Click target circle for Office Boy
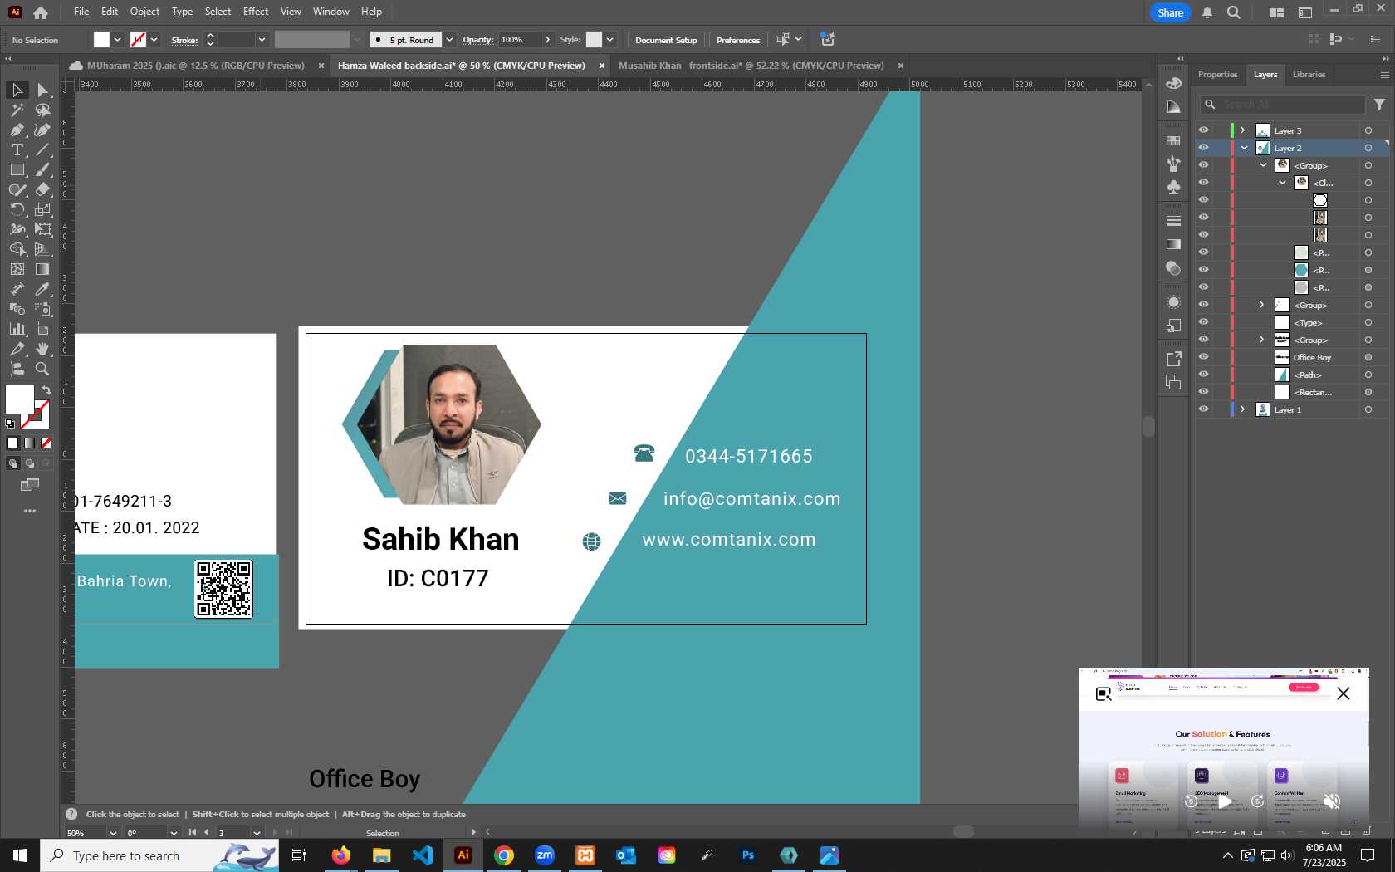 pos(1368,357)
